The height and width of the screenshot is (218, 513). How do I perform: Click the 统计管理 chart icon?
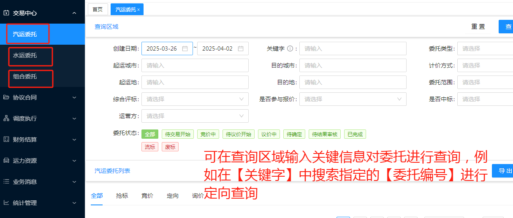[x=6, y=203]
